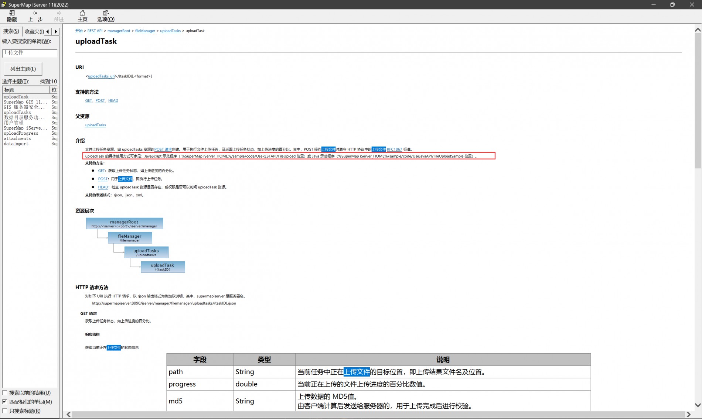Open POST link under 支持的方法
This screenshot has height=419, width=702.
(x=100, y=100)
